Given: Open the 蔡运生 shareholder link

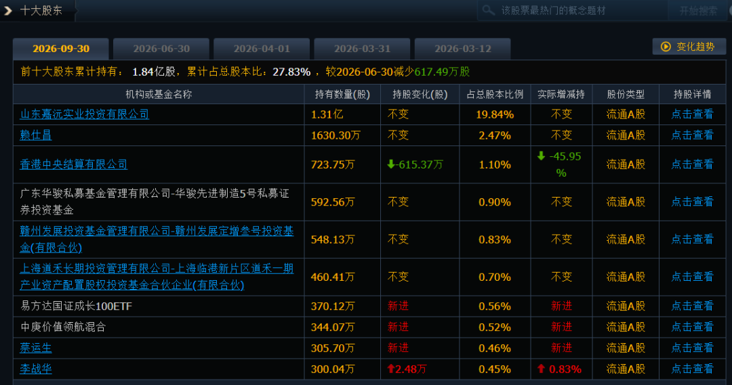Looking at the screenshot, I should click(36, 348).
